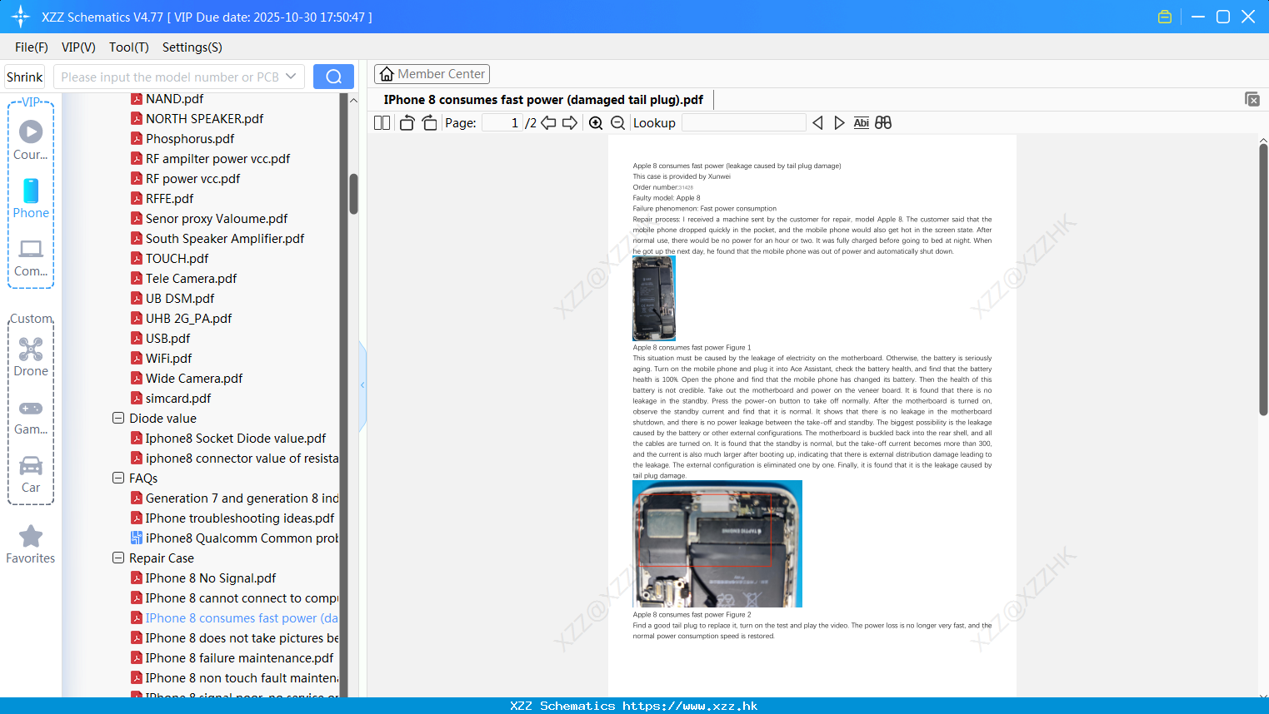Image resolution: width=1269 pixels, height=714 pixels.
Task: Open RF ampilter power vcc.pdf
Action: tap(210, 159)
